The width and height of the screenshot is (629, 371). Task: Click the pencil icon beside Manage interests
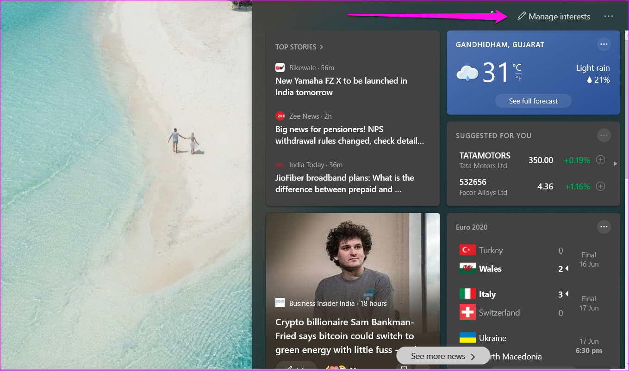pos(522,16)
